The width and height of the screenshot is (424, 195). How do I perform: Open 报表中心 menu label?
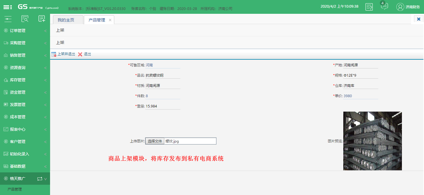click(x=18, y=129)
